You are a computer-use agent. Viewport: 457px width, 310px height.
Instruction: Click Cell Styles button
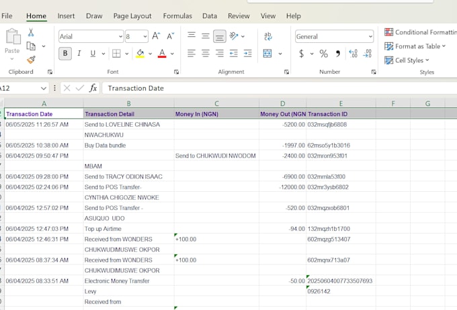407,60
